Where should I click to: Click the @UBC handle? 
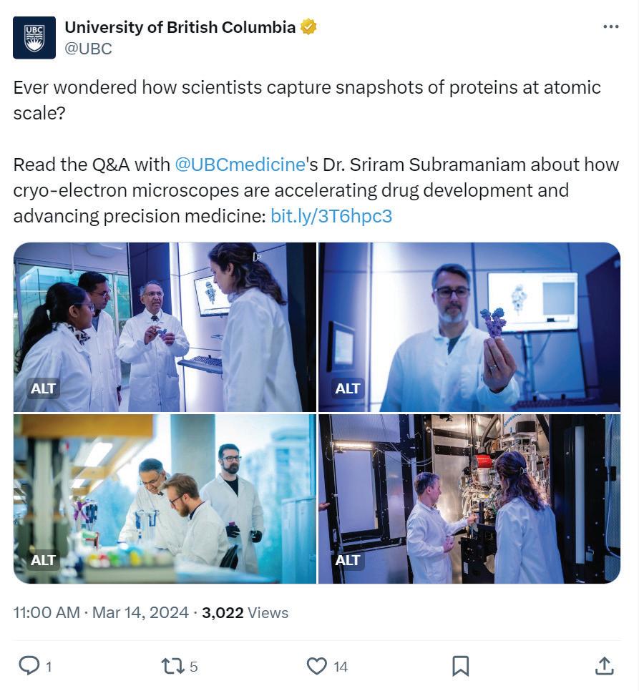pyautogui.click(x=88, y=49)
